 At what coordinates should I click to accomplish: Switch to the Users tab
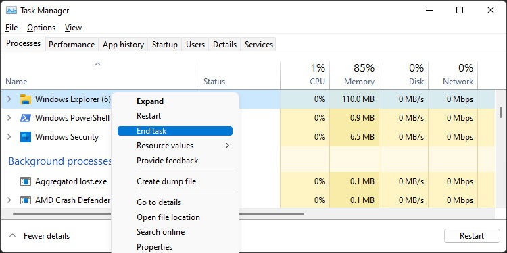[x=195, y=45]
